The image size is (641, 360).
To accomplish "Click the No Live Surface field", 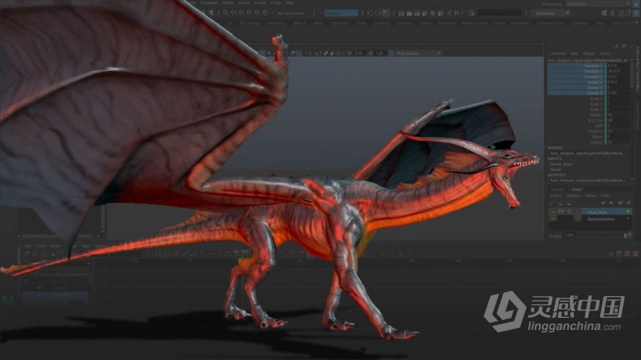I will click(291, 13).
